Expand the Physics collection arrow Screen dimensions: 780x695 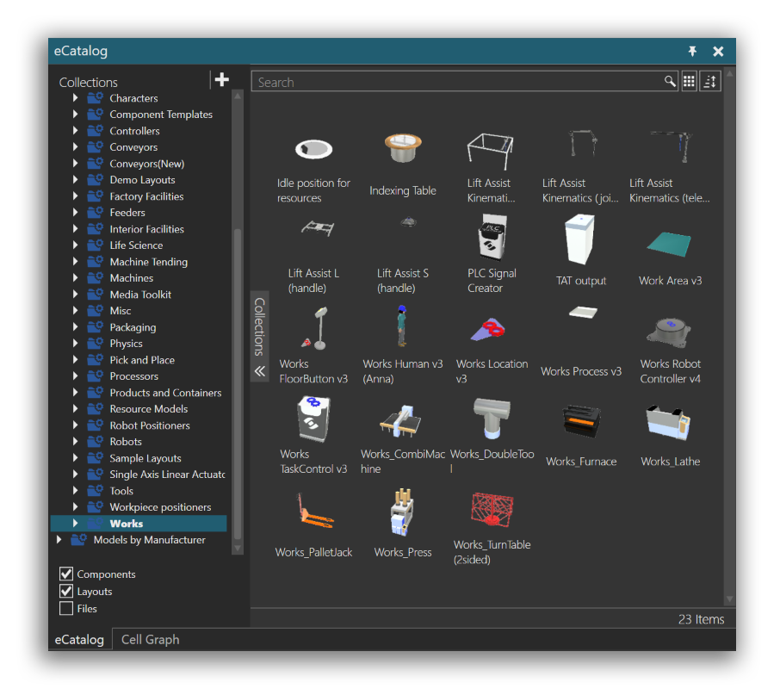75,344
